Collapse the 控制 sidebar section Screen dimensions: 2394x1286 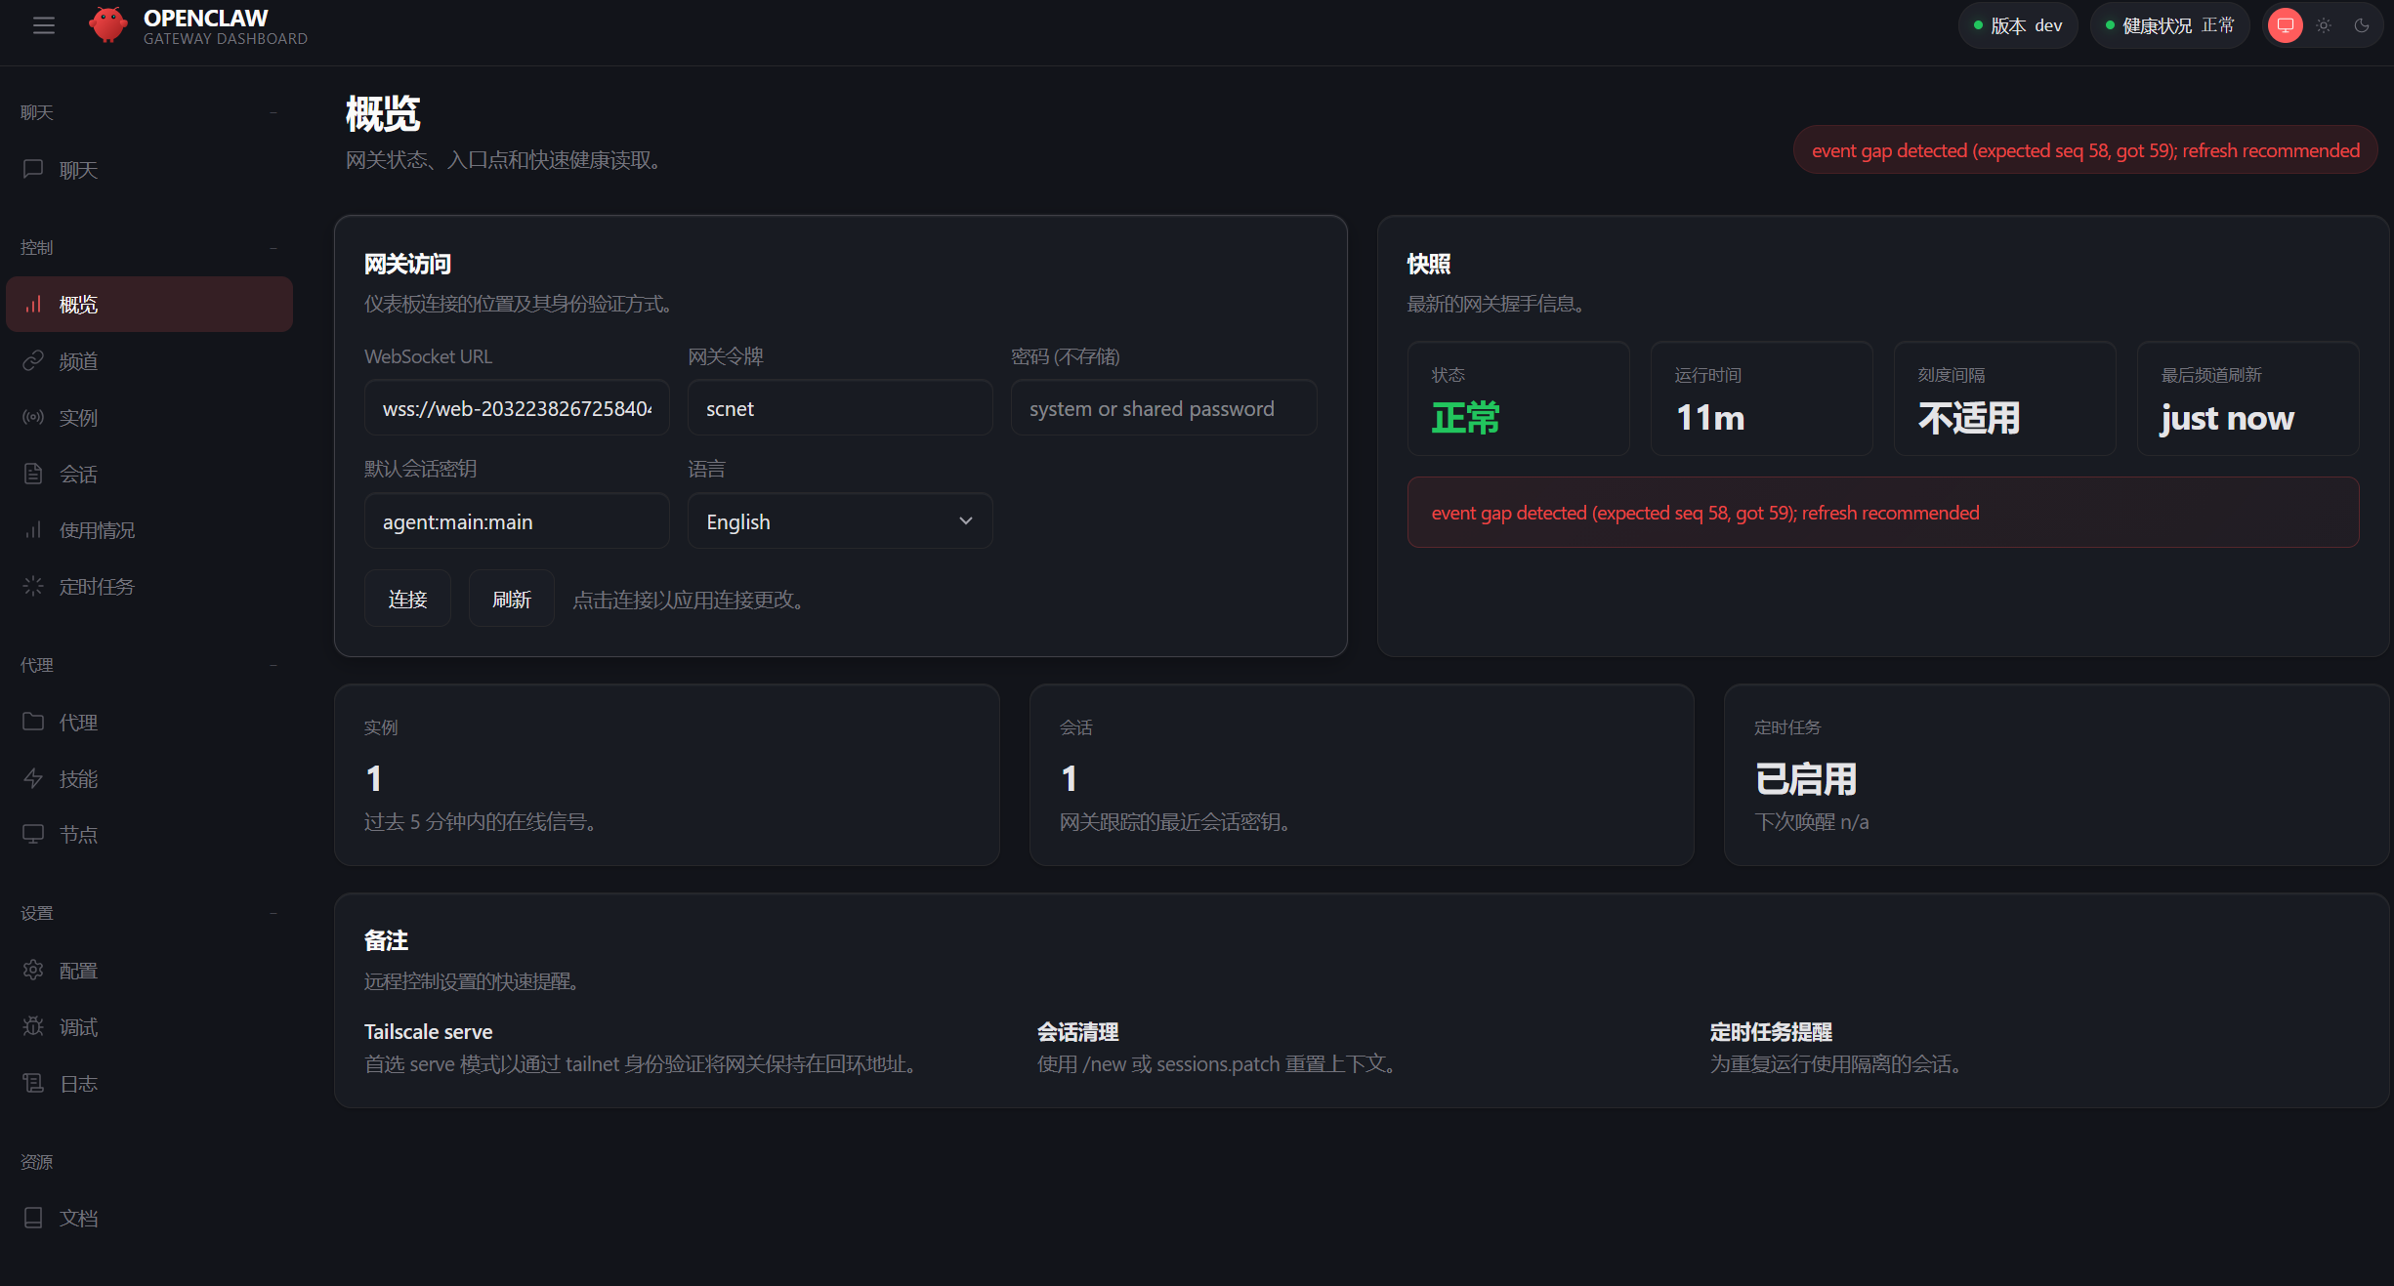pos(273,248)
